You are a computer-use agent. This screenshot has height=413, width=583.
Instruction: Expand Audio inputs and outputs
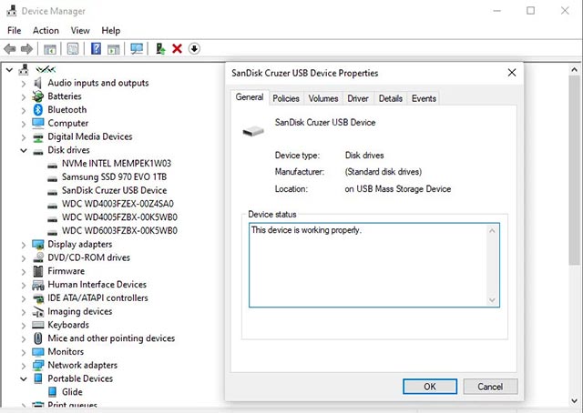(24, 83)
